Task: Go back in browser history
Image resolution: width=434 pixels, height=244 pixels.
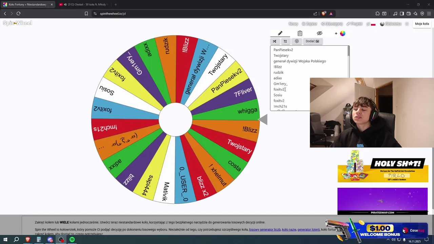Action: (5, 14)
